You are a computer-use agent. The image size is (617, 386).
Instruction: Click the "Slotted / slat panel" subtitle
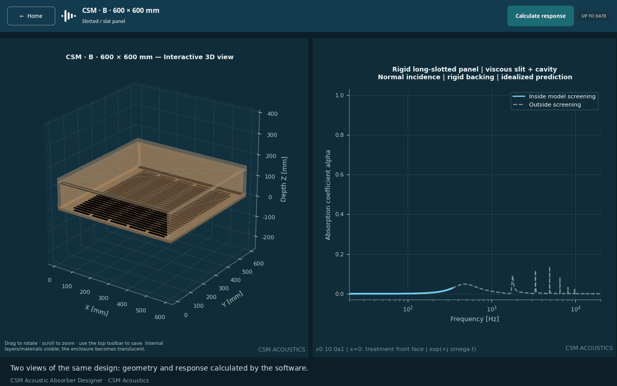tap(103, 22)
